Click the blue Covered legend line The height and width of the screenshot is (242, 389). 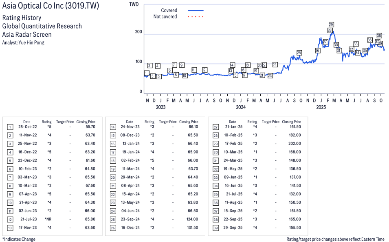(196, 10)
